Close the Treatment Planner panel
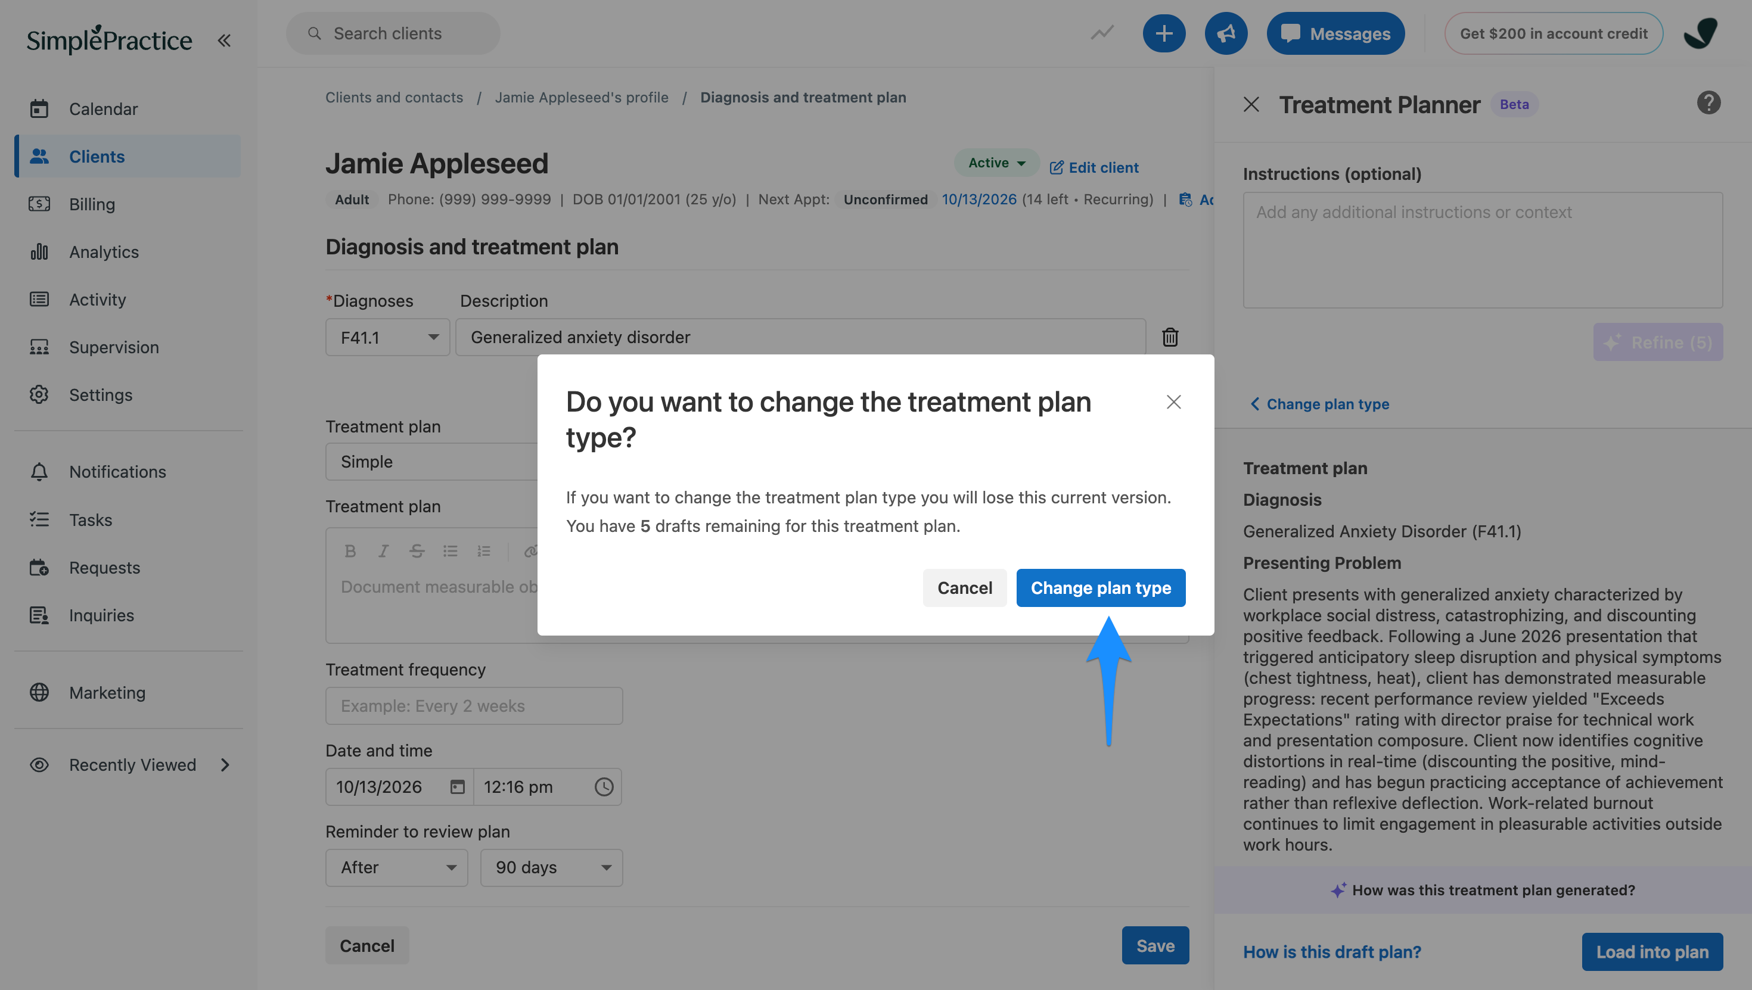The image size is (1752, 990). click(x=1251, y=104)
